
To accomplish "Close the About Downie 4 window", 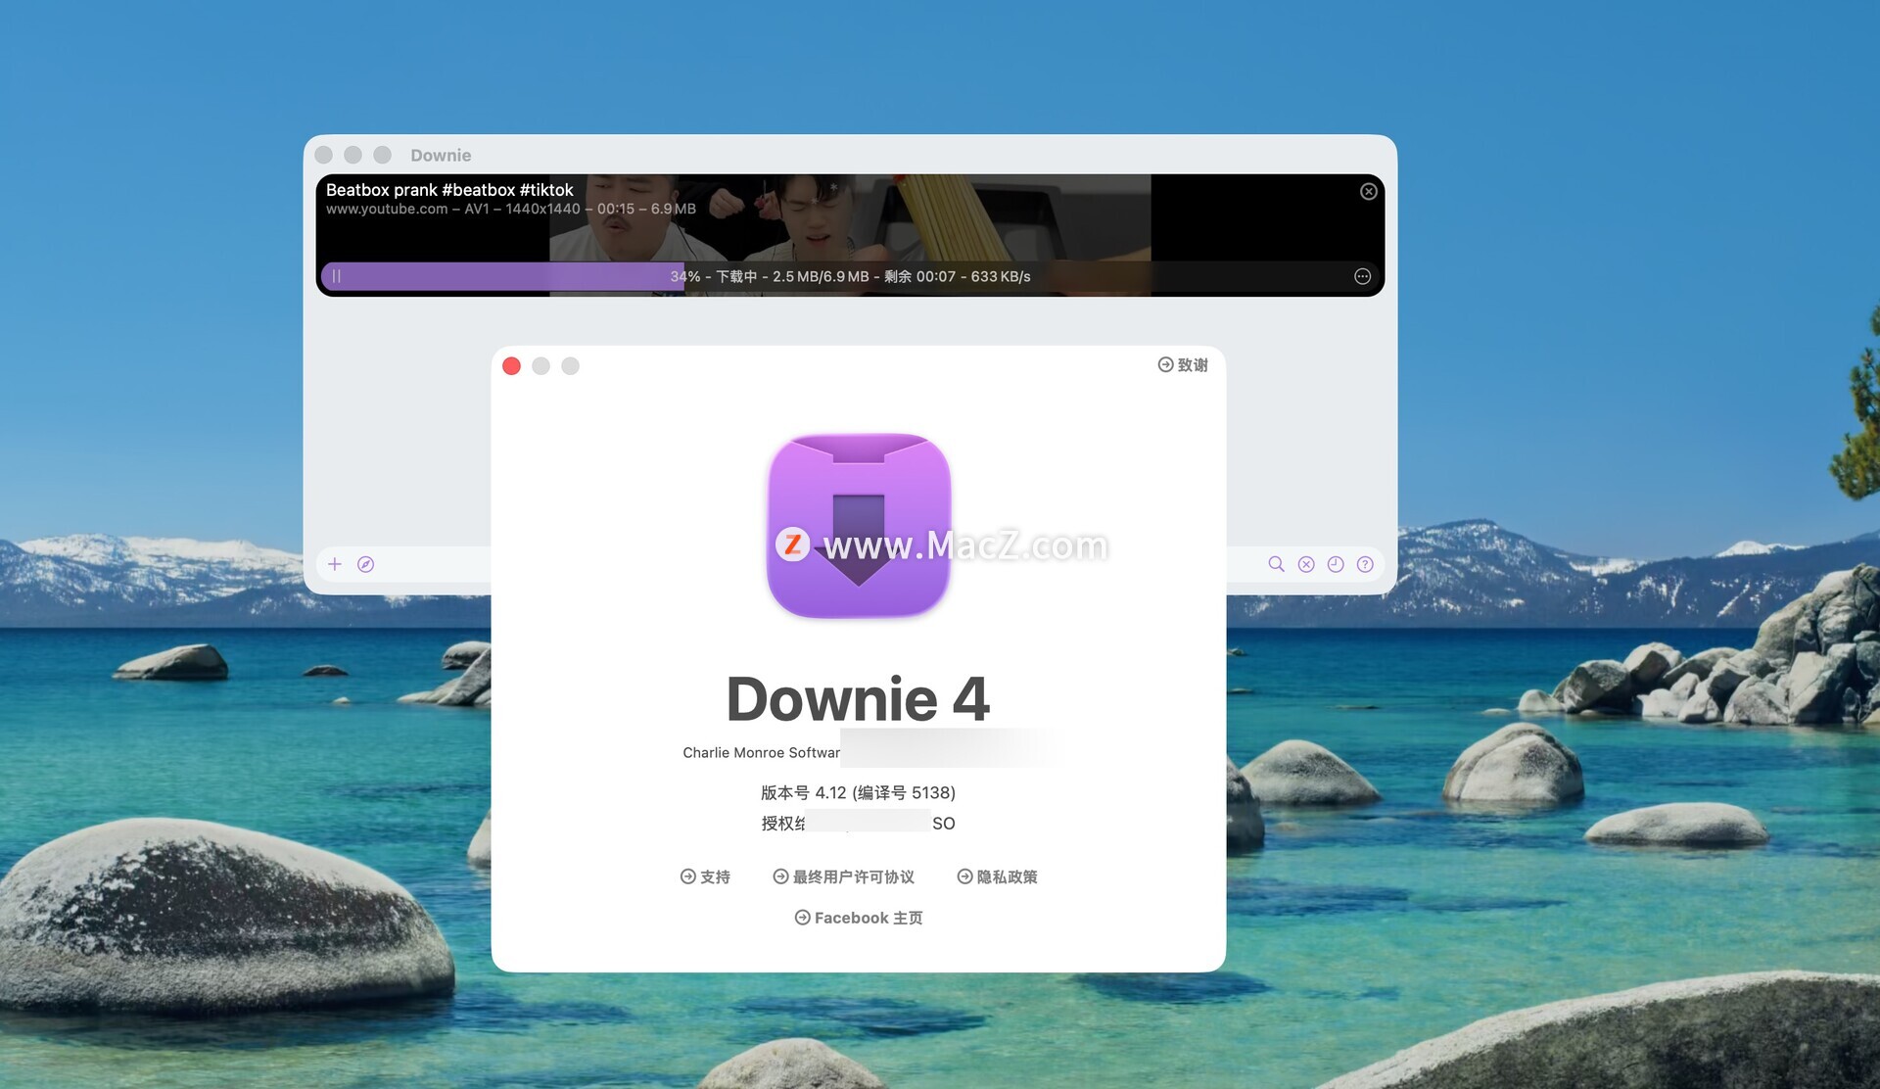I will point(511,366).
